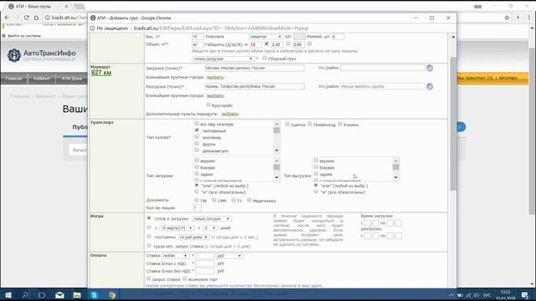Uncheck the 'тентованный' body type

tap(197, 130)
